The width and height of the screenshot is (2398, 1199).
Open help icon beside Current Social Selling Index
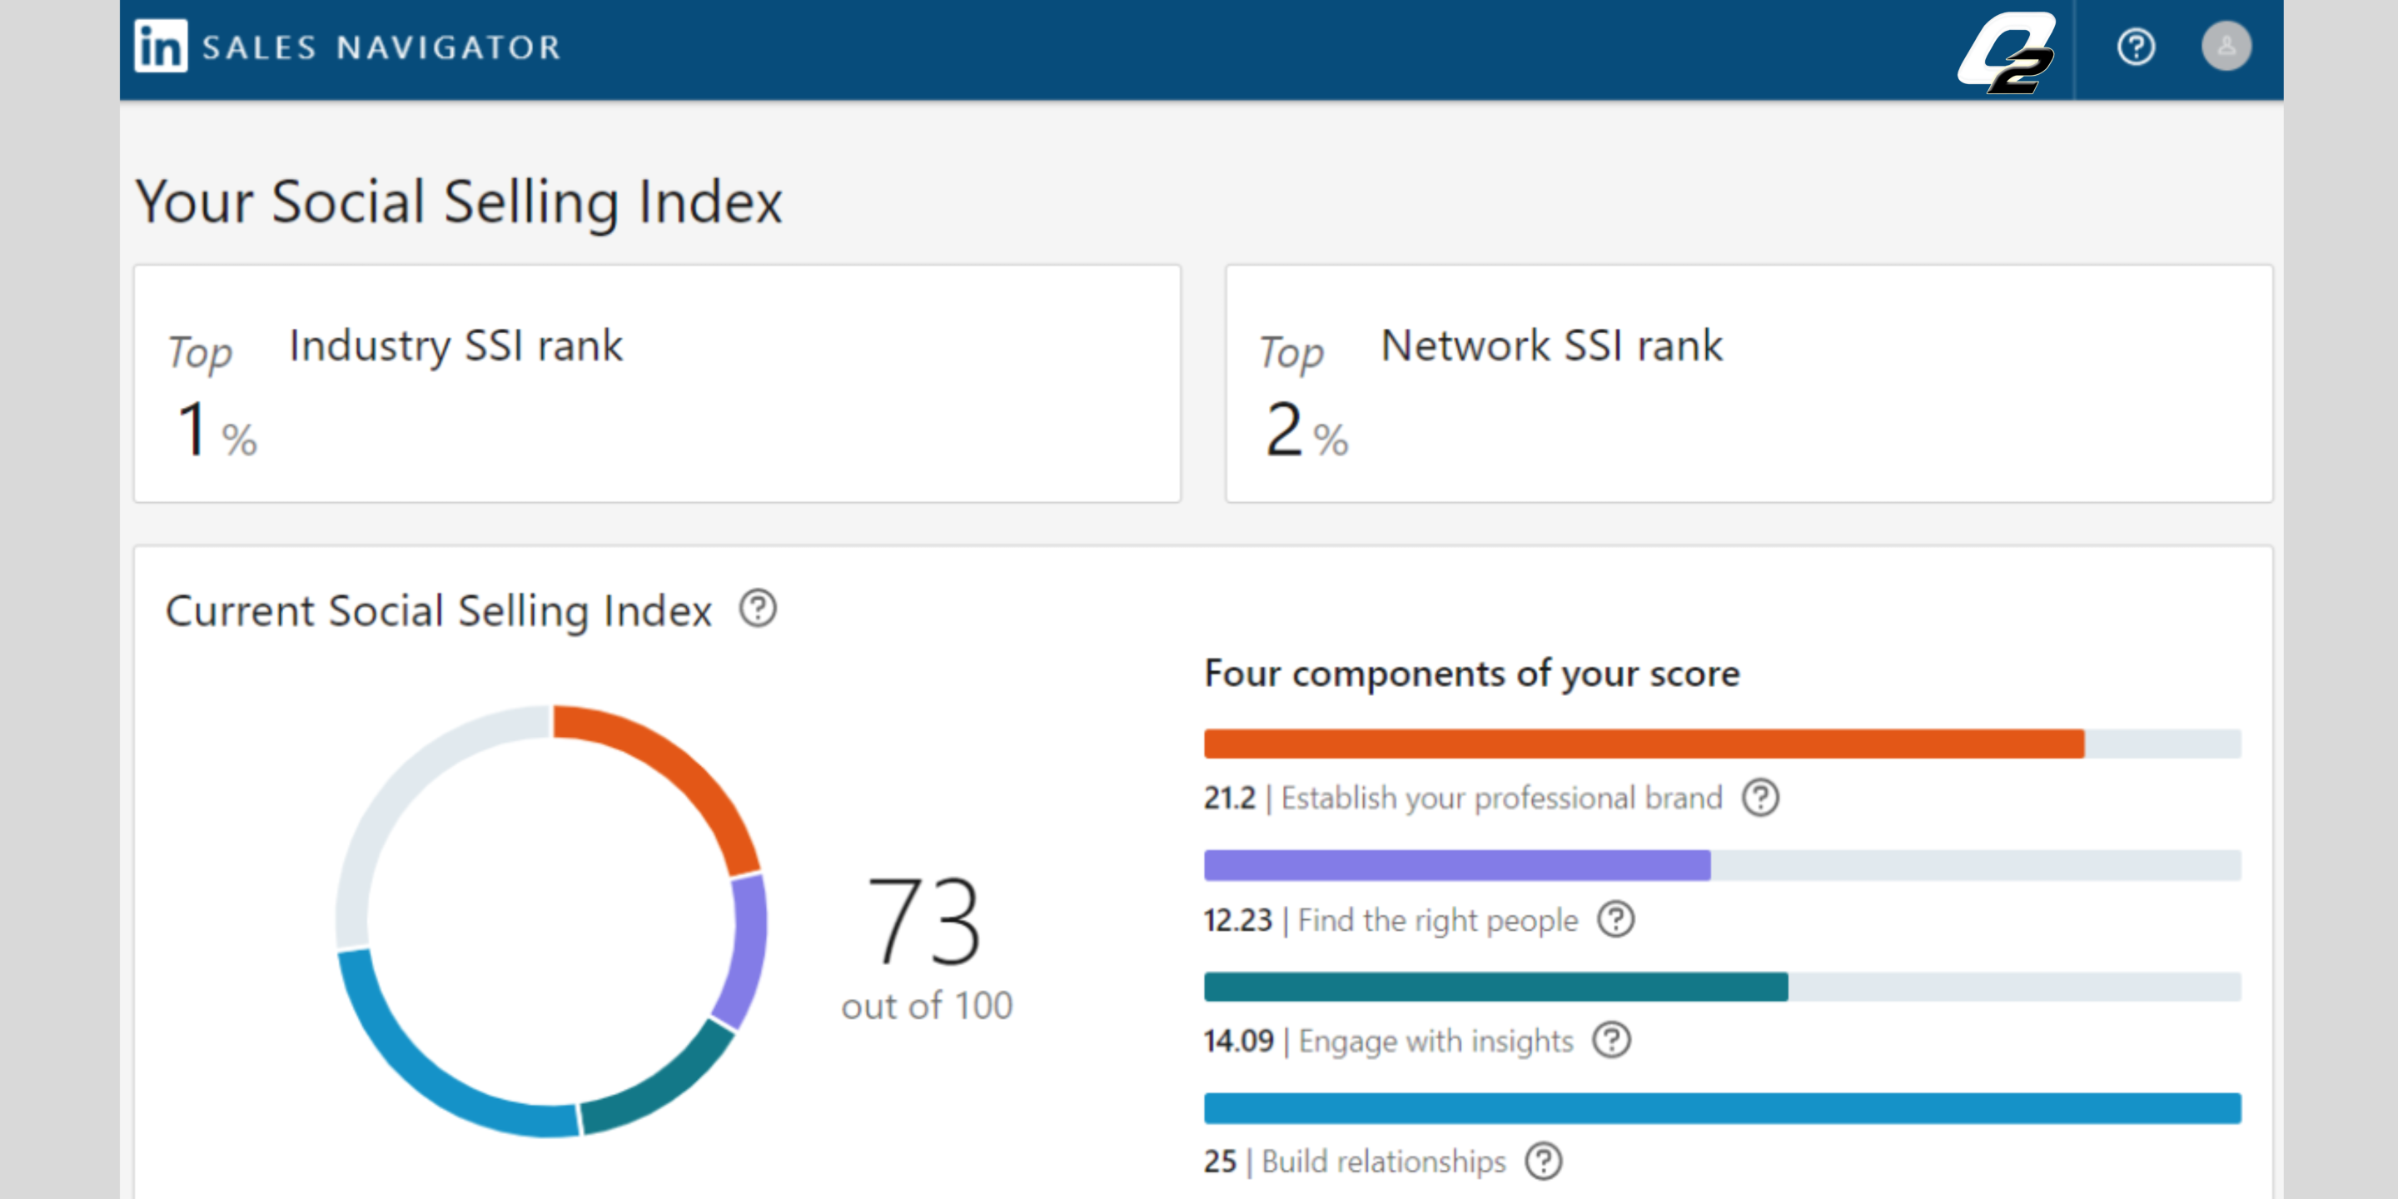click(x=758, y=609)
